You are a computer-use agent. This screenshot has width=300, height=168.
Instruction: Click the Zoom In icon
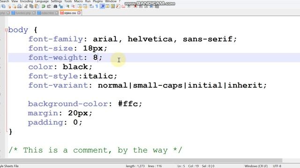click(67, 6)
